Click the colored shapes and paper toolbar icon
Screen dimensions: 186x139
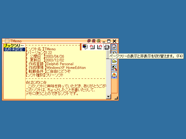coord(85,47)
